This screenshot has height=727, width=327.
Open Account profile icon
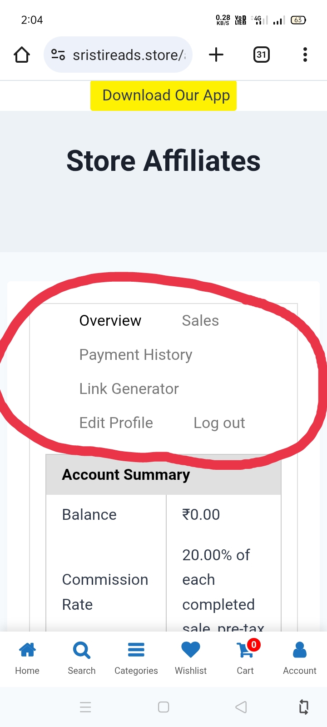point(300,650)
